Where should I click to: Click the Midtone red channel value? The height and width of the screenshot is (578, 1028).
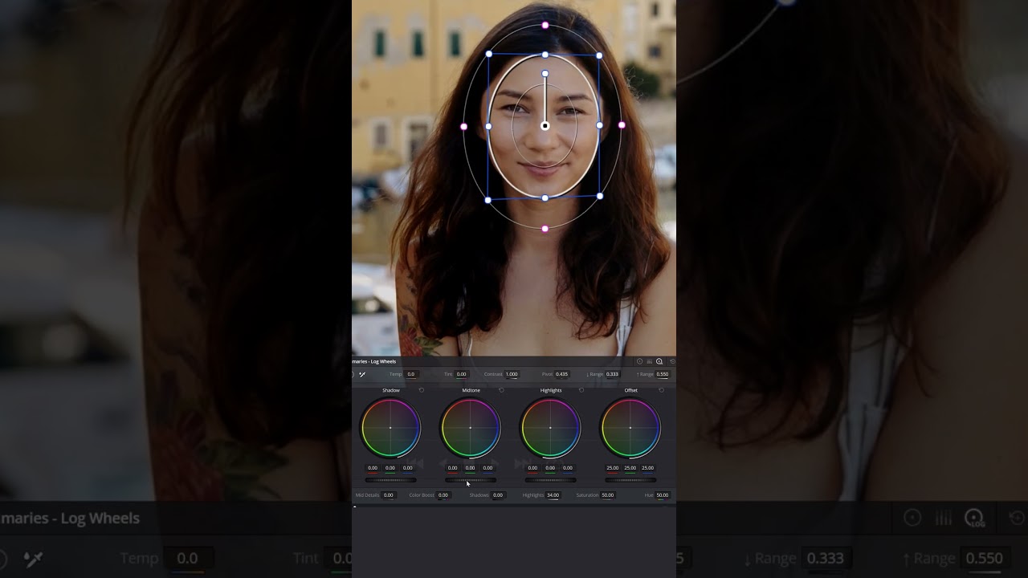[x=452, y=468]
